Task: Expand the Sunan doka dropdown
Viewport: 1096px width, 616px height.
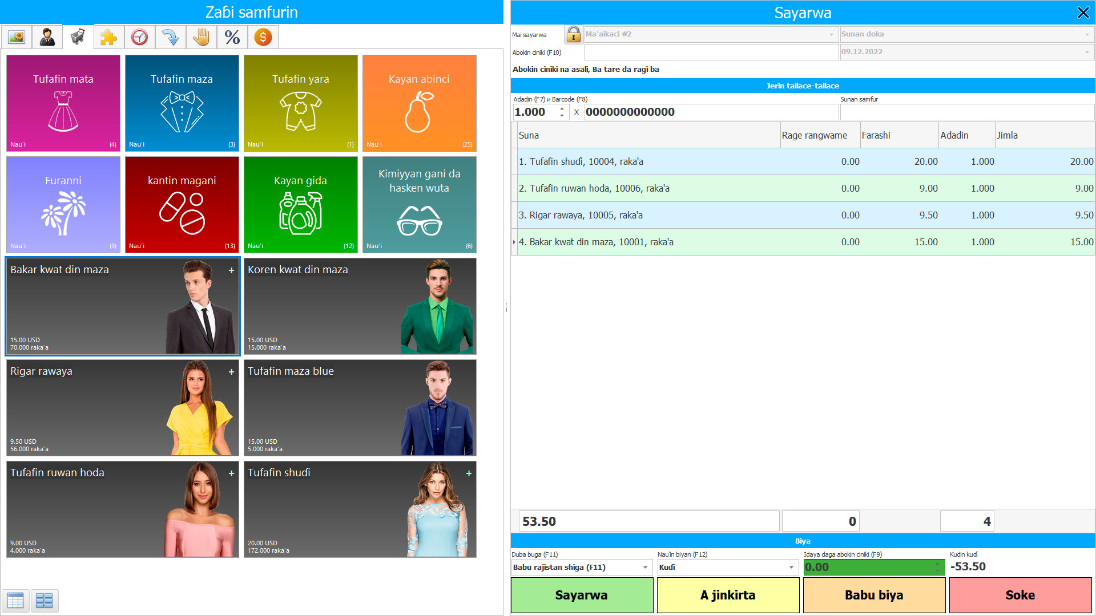Action: pyautogui.click(x=1086, y=34)
